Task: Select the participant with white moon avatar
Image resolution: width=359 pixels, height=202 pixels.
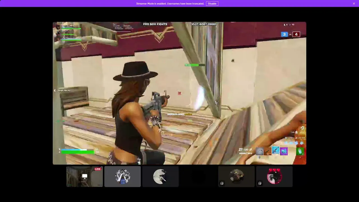Action: [160, 176]
